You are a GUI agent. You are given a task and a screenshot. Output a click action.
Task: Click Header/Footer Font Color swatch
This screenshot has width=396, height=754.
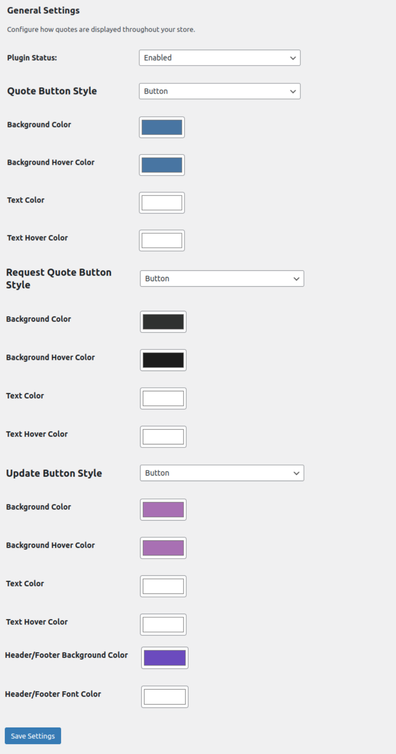165,697
